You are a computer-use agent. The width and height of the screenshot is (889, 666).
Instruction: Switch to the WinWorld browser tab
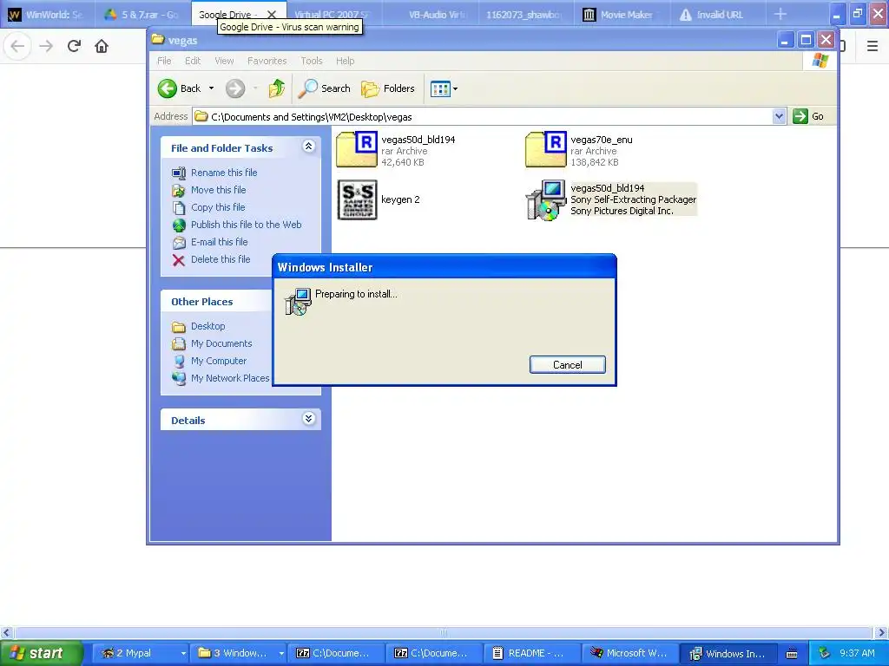tap(47, 15)
